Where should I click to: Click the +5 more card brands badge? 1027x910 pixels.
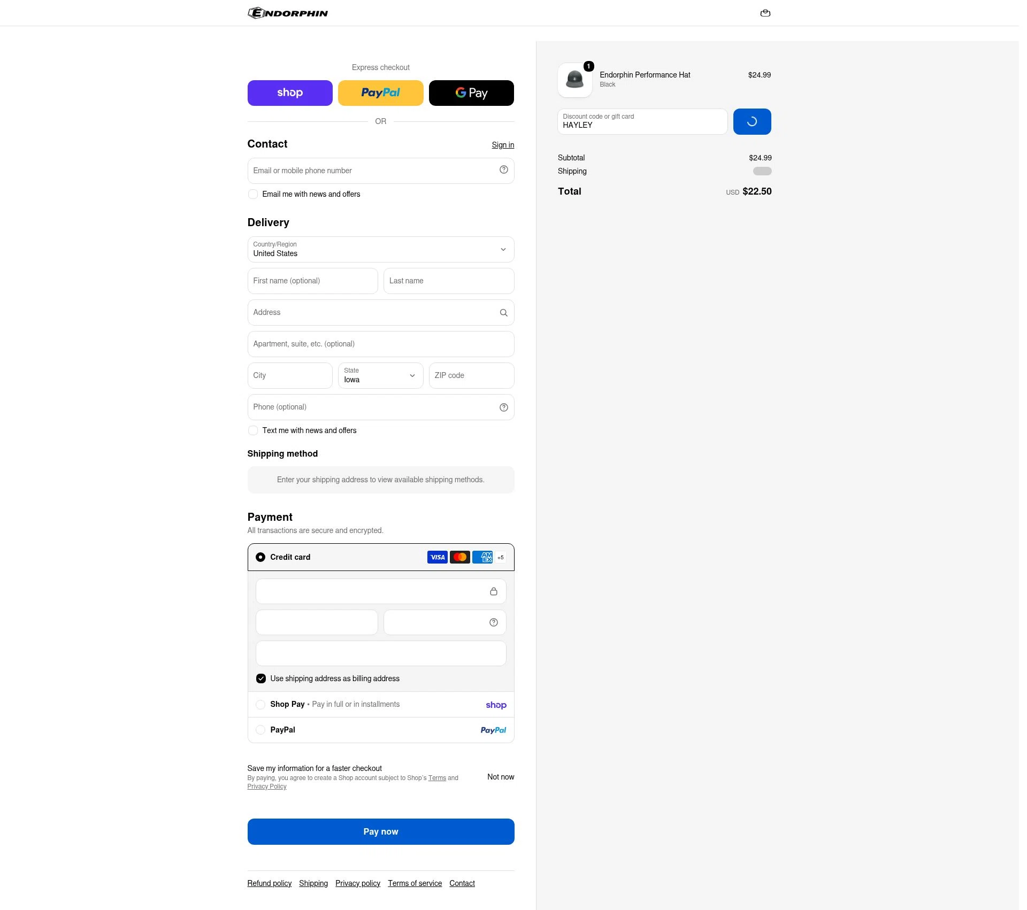click(x=500, y=557)
